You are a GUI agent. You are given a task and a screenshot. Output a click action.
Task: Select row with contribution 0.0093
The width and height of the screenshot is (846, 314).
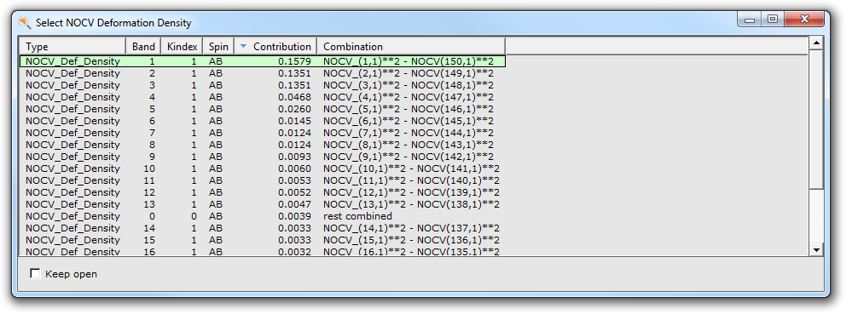[263, 157]
